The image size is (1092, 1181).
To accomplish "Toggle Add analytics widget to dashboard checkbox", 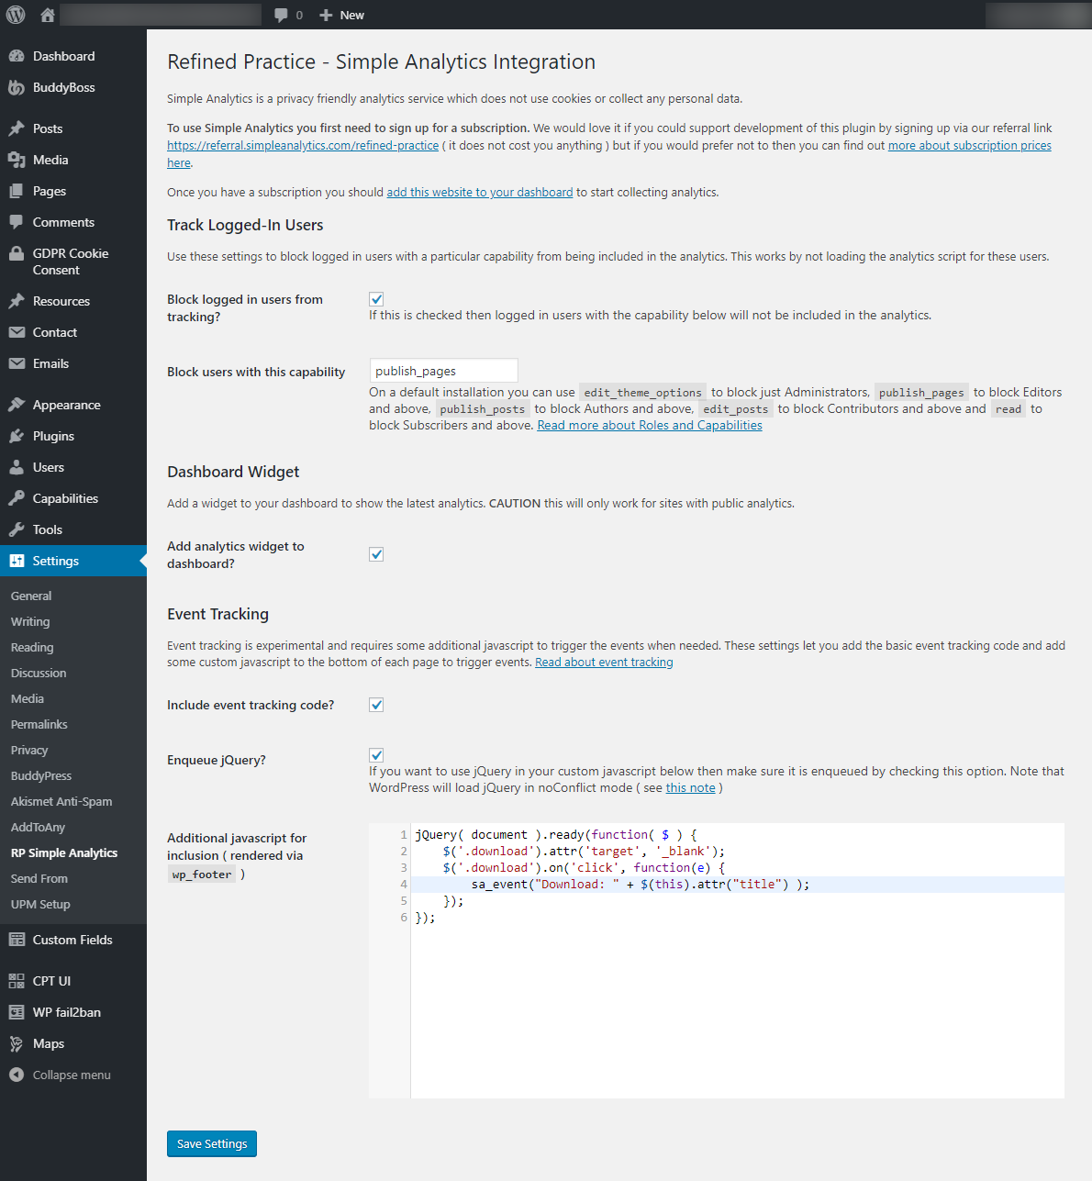I will point(376,554).
